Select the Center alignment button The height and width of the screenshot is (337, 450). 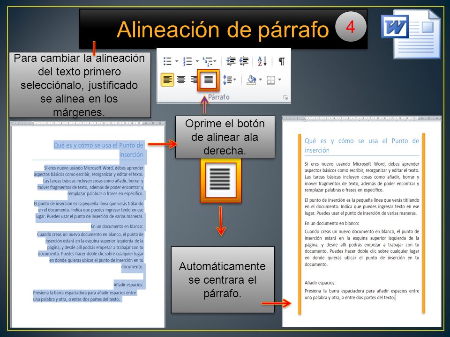[181, 80]
